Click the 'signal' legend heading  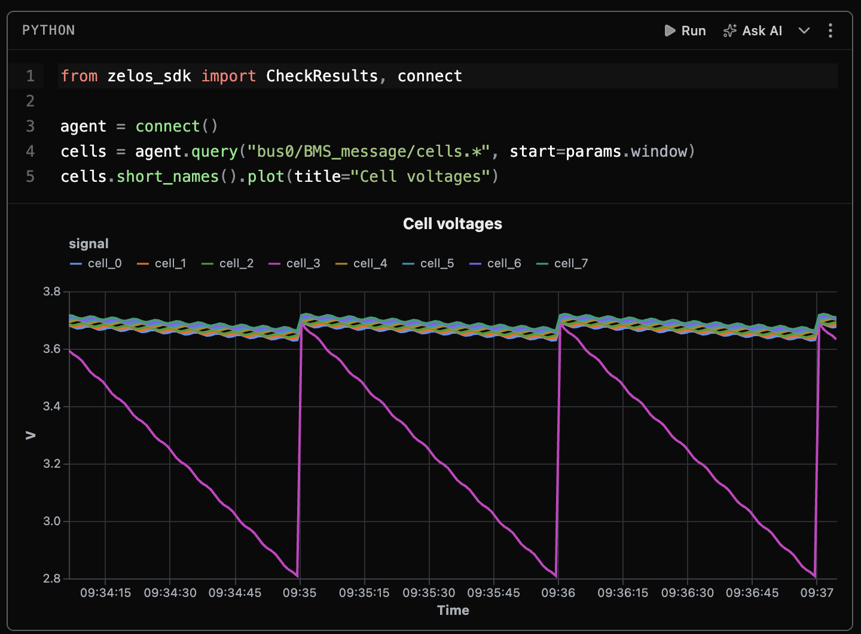[x=88, y=243]
